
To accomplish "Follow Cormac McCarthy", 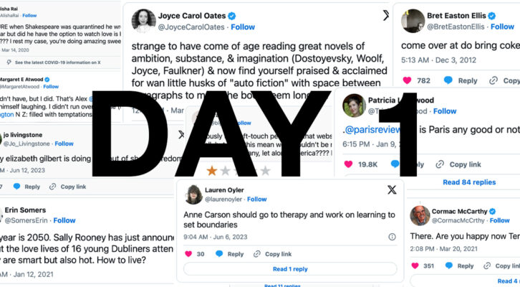I will (x=499, y=220).
